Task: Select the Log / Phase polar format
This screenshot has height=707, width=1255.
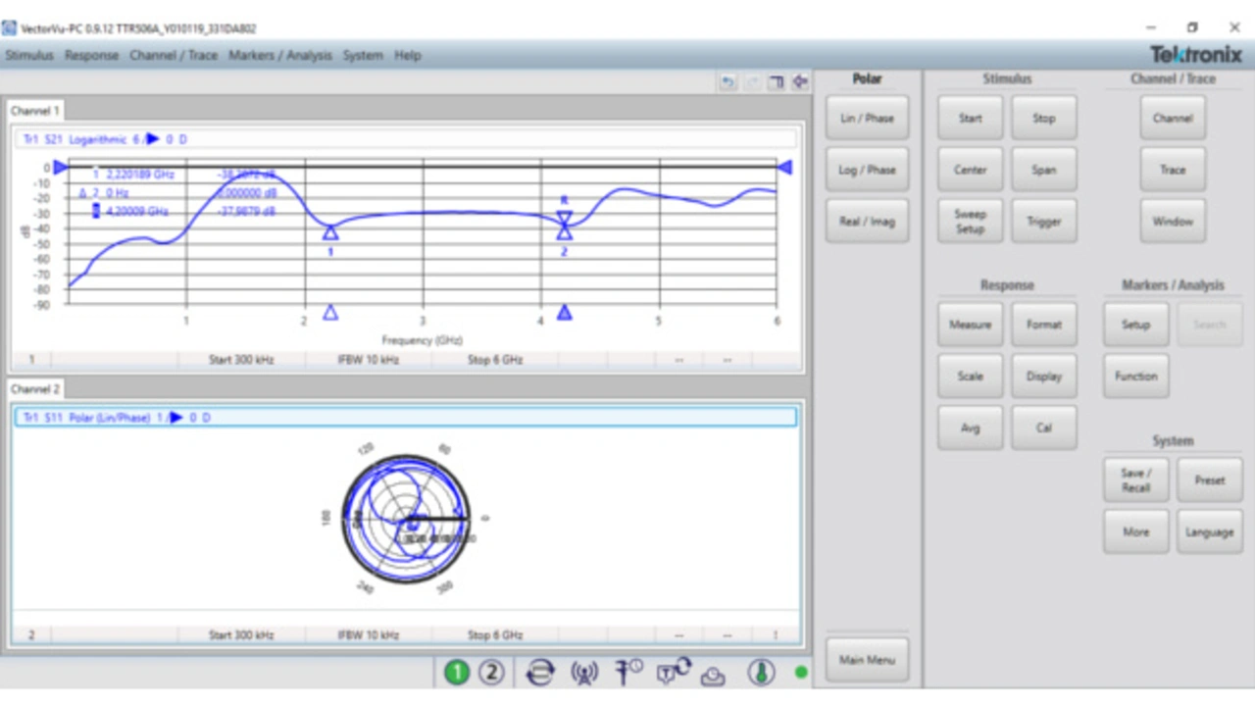Action: click(867, 170)
